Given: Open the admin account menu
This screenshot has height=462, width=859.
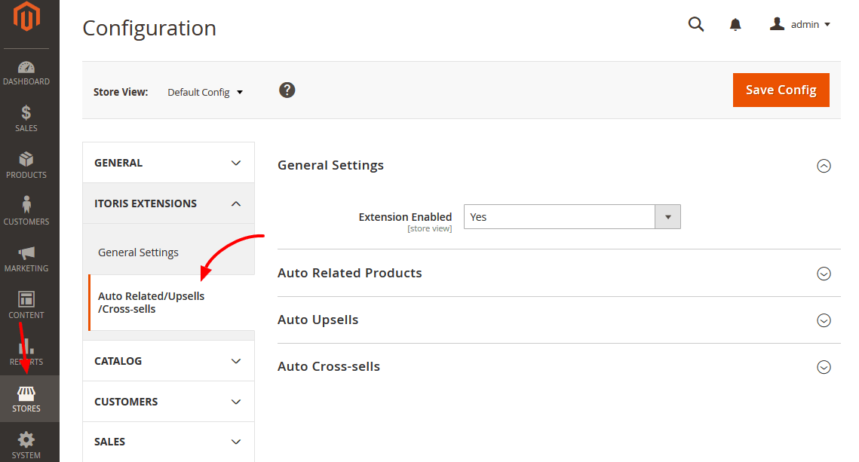Looking at the screenshot, I should click(x=800, y=24).
